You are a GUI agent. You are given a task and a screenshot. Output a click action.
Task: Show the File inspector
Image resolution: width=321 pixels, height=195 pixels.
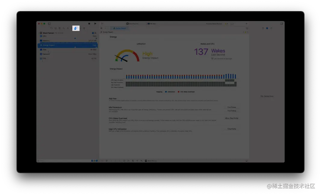click(x=263, y=28)
